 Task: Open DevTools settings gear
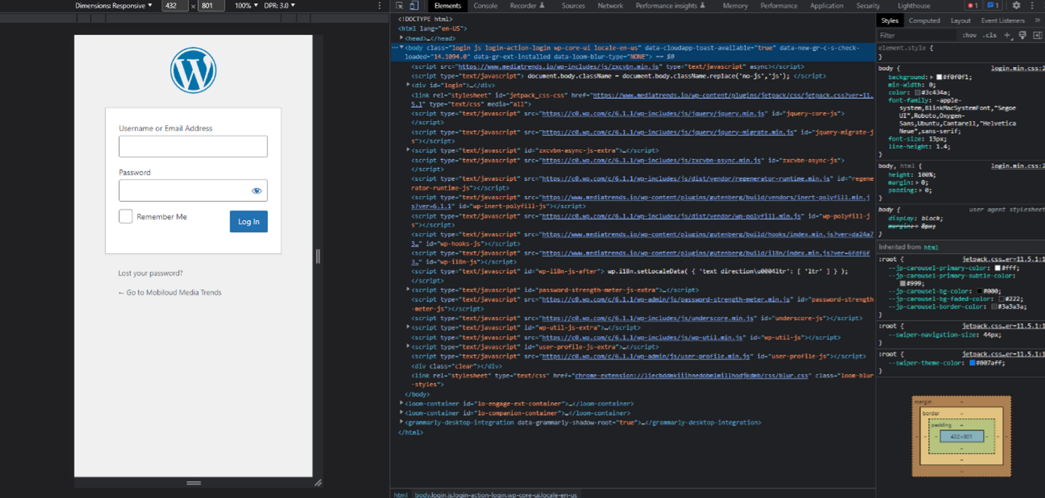(1016, 6)
